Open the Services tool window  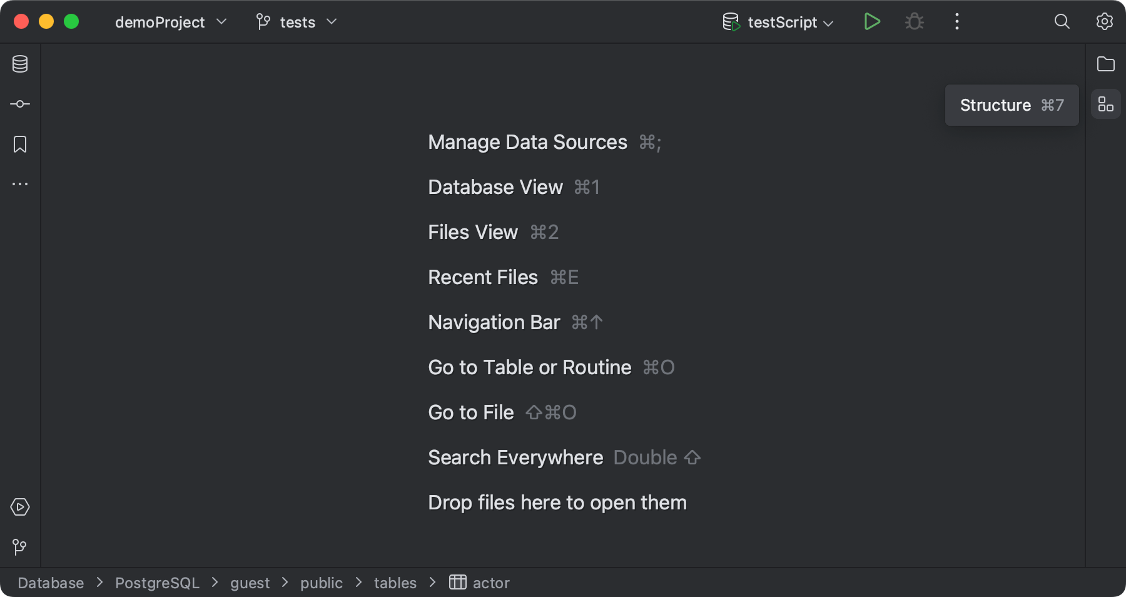pyautogui.click(x=19, y=507)
